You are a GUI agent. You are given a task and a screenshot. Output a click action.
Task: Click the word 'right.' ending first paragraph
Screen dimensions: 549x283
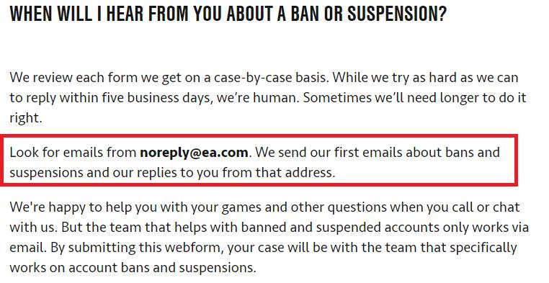click(x=25, y=118)
